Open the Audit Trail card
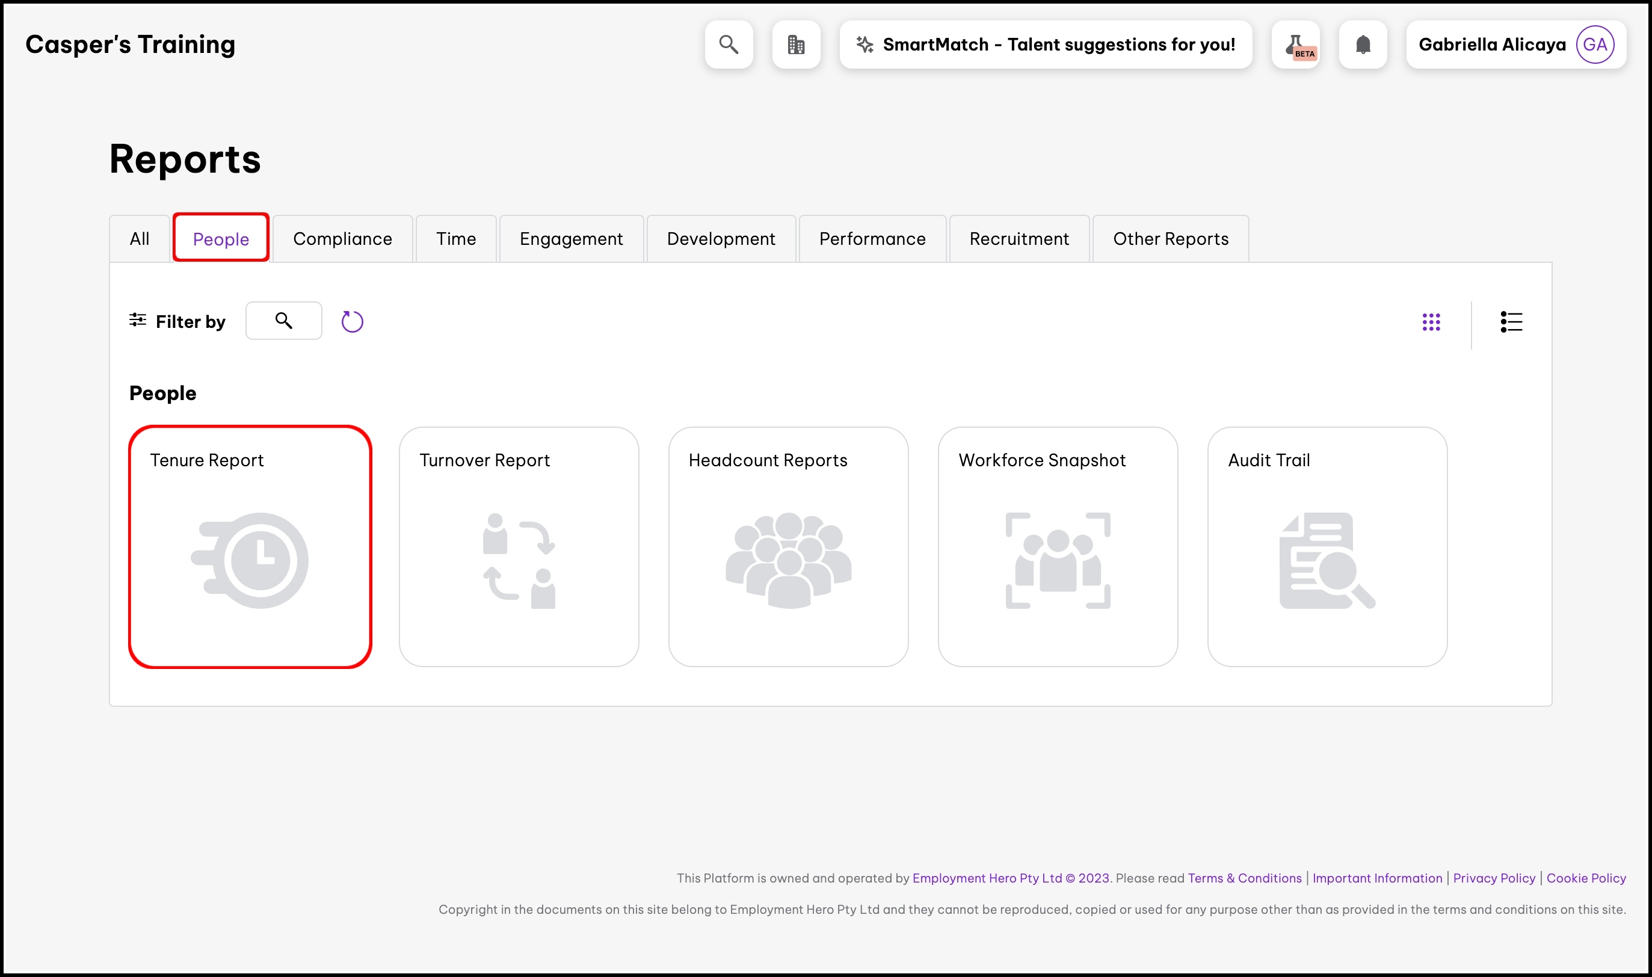1652x977 pixels. [1328, 546]
